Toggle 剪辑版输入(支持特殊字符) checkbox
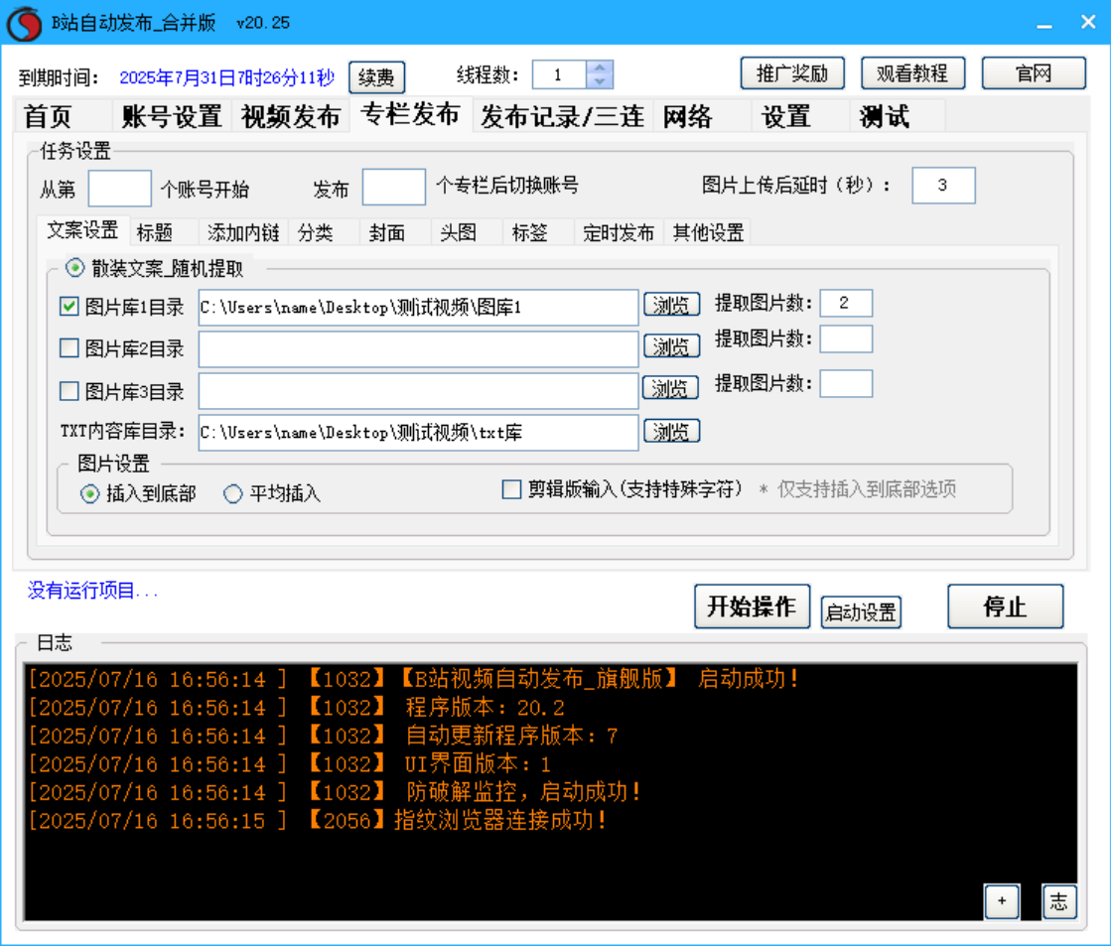The width and height of the screenshot is (1111, 946). pyautogui.click(x=511, y=489)
